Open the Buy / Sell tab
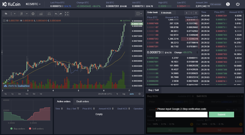Viewport: 245px width, 135px height. [x=154, y=90]
